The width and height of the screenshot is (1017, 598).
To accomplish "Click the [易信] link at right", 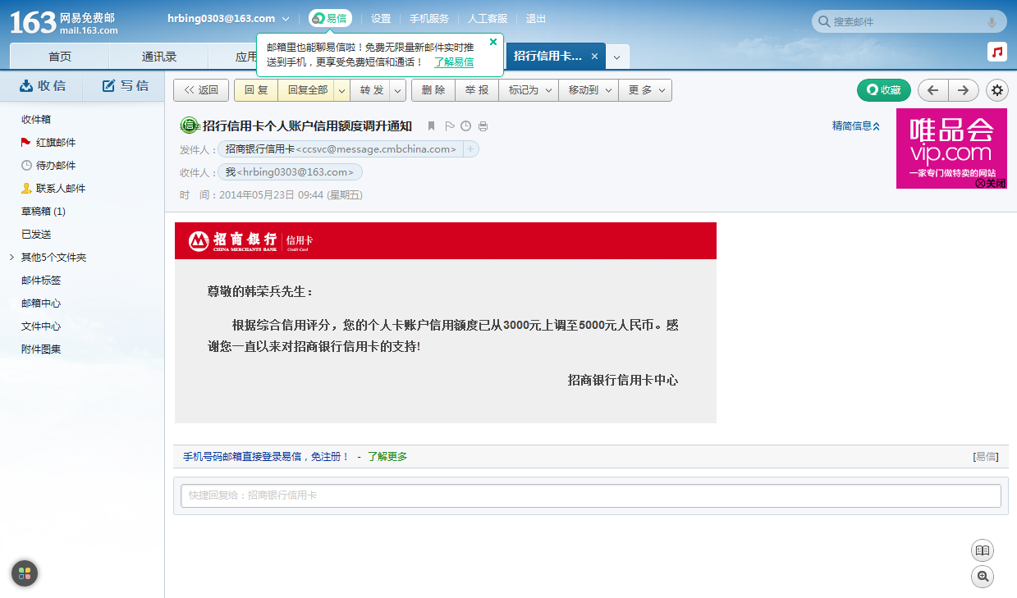I will tap(985, 457).
